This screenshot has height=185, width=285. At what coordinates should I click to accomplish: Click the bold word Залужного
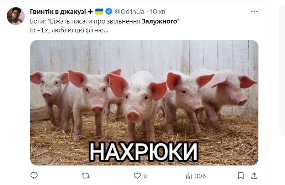[x=159, y=21]
